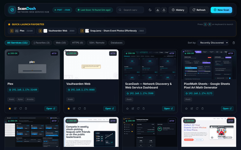Select the All Services (11) tab
The width and height of the screenshot is (241, 150).
(x=17, y=43)
